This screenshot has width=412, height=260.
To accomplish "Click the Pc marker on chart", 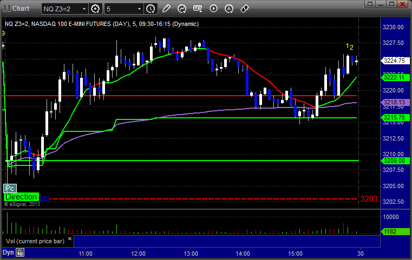I will coord(10,188).
